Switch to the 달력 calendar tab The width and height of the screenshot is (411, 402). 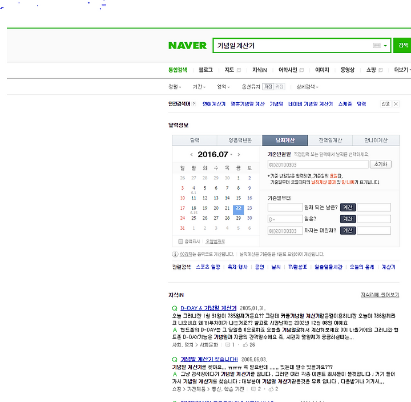coord(195,140)
